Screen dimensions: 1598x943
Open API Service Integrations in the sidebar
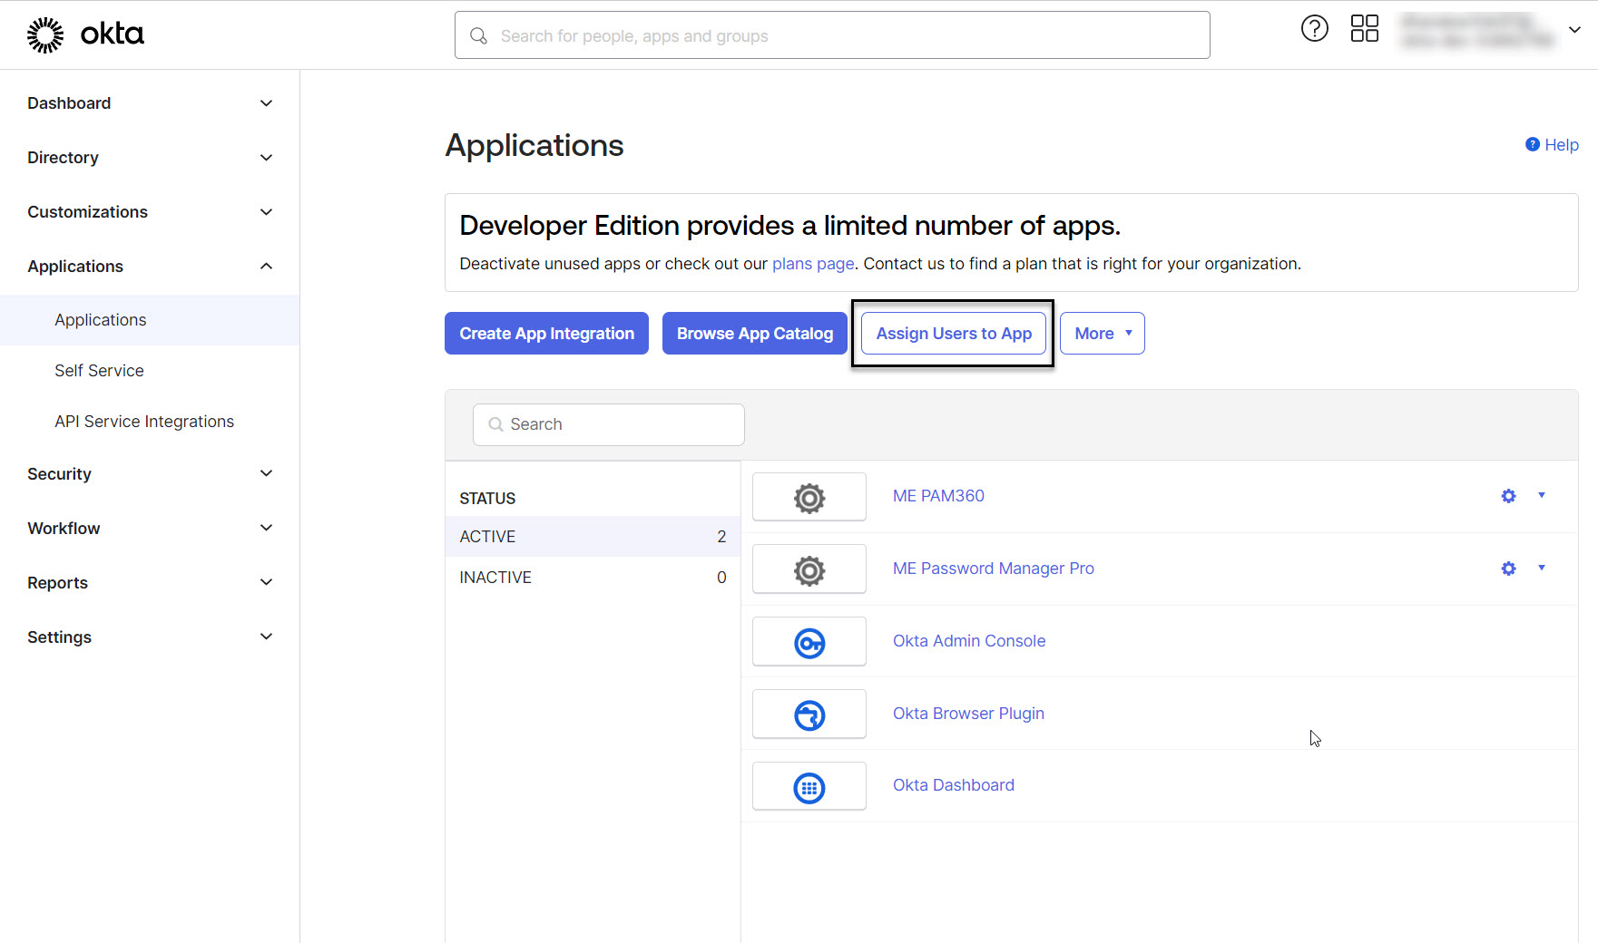click(x=144, y=422)
